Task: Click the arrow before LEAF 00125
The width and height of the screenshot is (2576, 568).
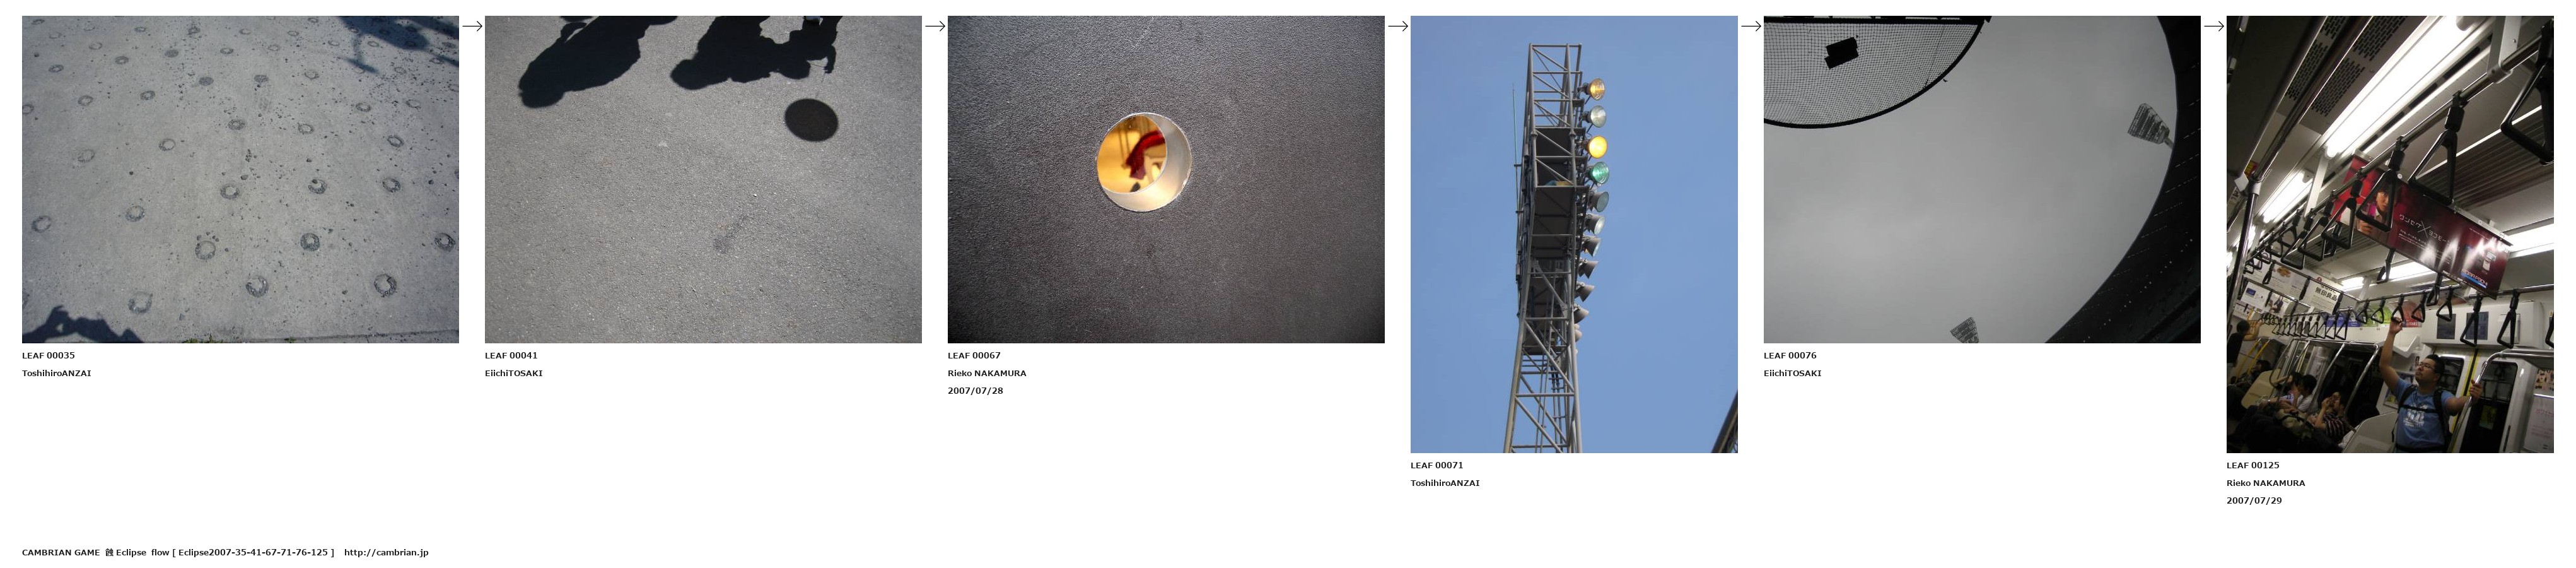Action: 2214,26
